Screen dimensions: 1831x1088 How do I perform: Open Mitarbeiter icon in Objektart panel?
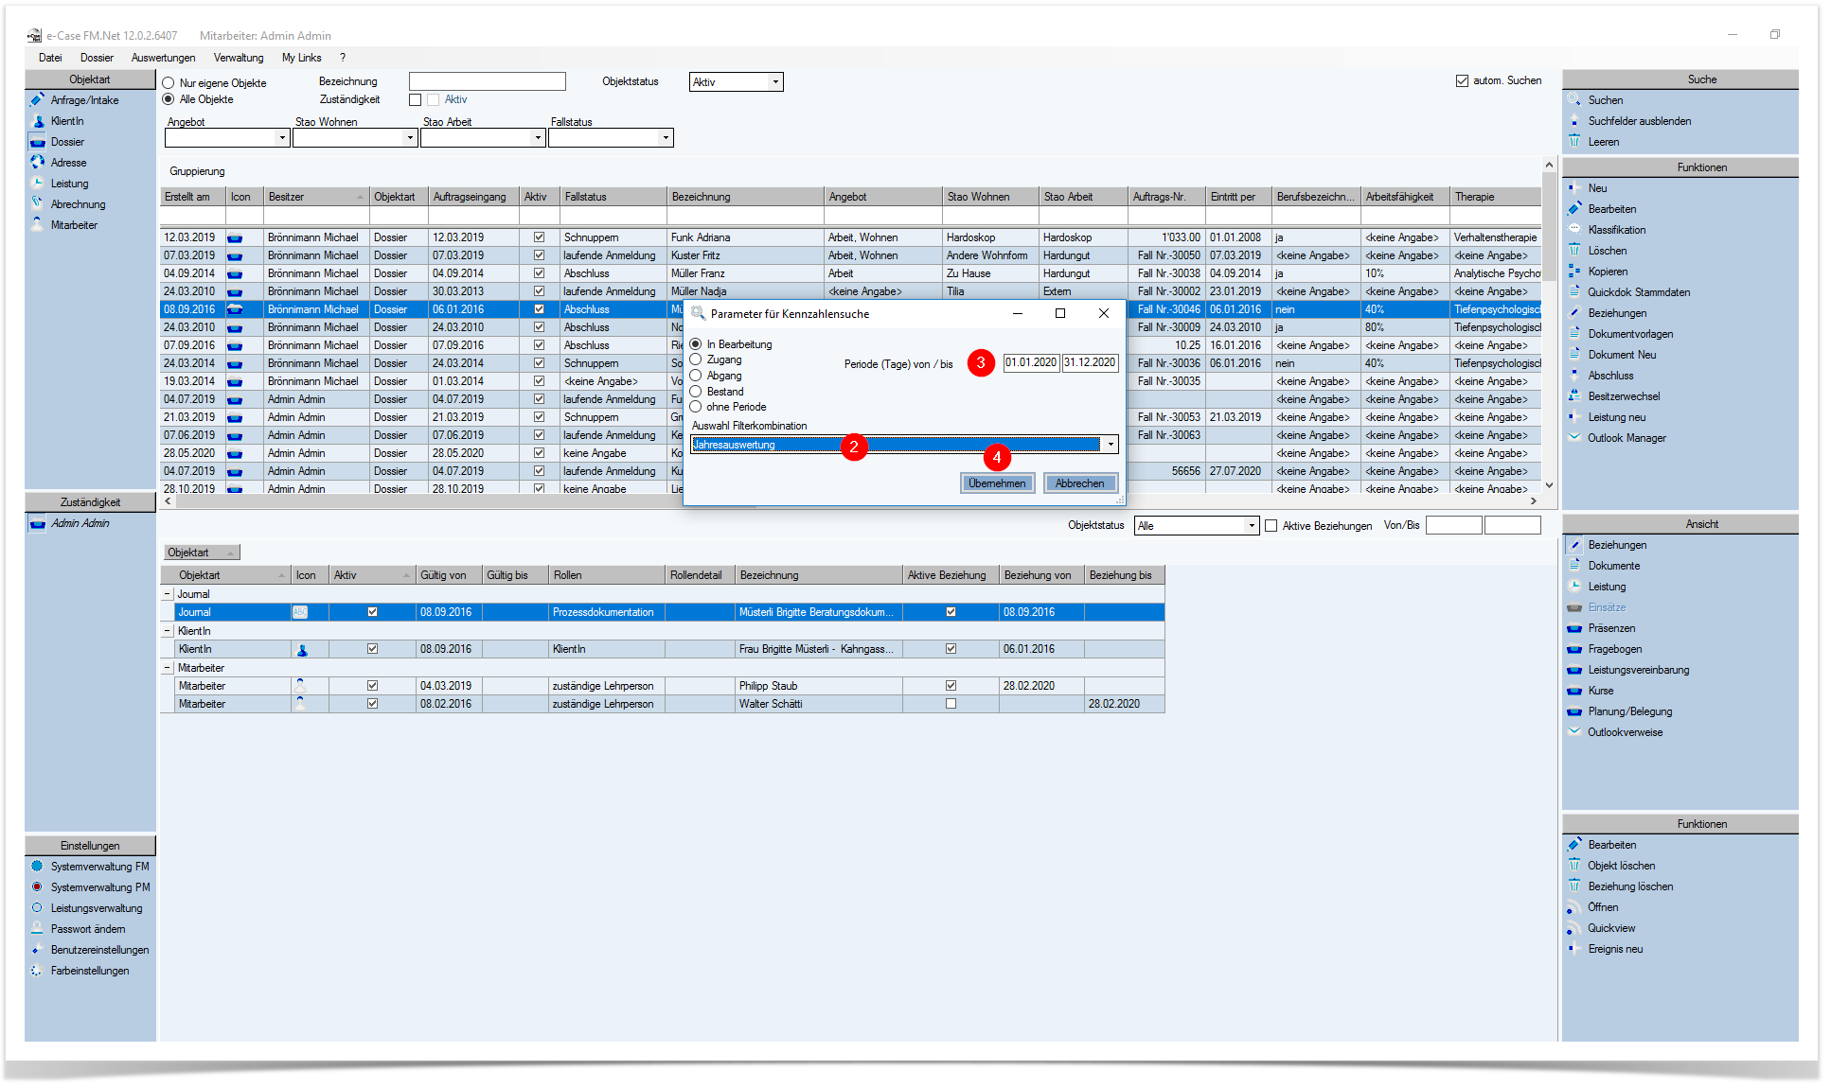coord(37,225)
